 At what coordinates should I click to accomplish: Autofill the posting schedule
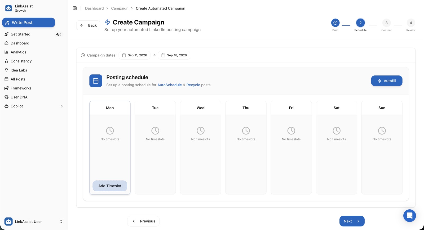[387, 81]
